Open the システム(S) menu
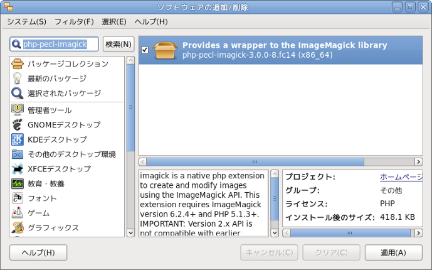This screenshot has height=270, width=432. (27, 21)
